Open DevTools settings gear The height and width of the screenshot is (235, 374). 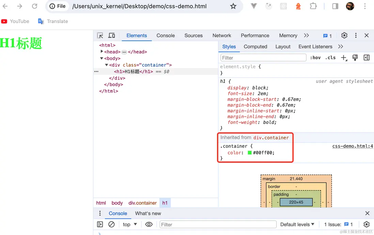344,35
